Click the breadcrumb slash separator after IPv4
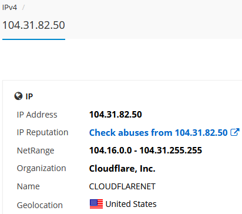Screen dimensions: 242x214 pos(23,8)
